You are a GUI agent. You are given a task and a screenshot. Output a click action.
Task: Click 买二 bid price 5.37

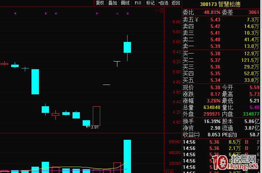(215, 60)
